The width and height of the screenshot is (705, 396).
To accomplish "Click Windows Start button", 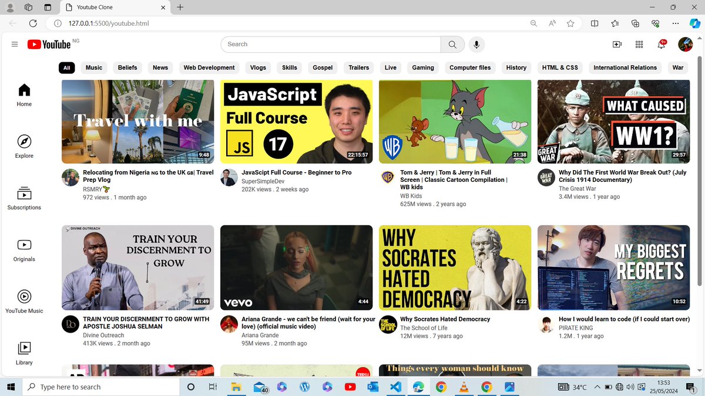I will coord(11,387).
